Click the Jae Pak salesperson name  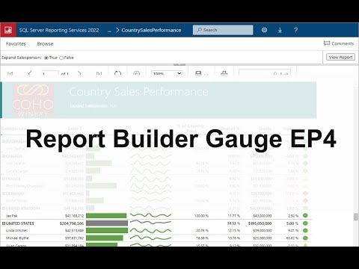tap(11, 216)
